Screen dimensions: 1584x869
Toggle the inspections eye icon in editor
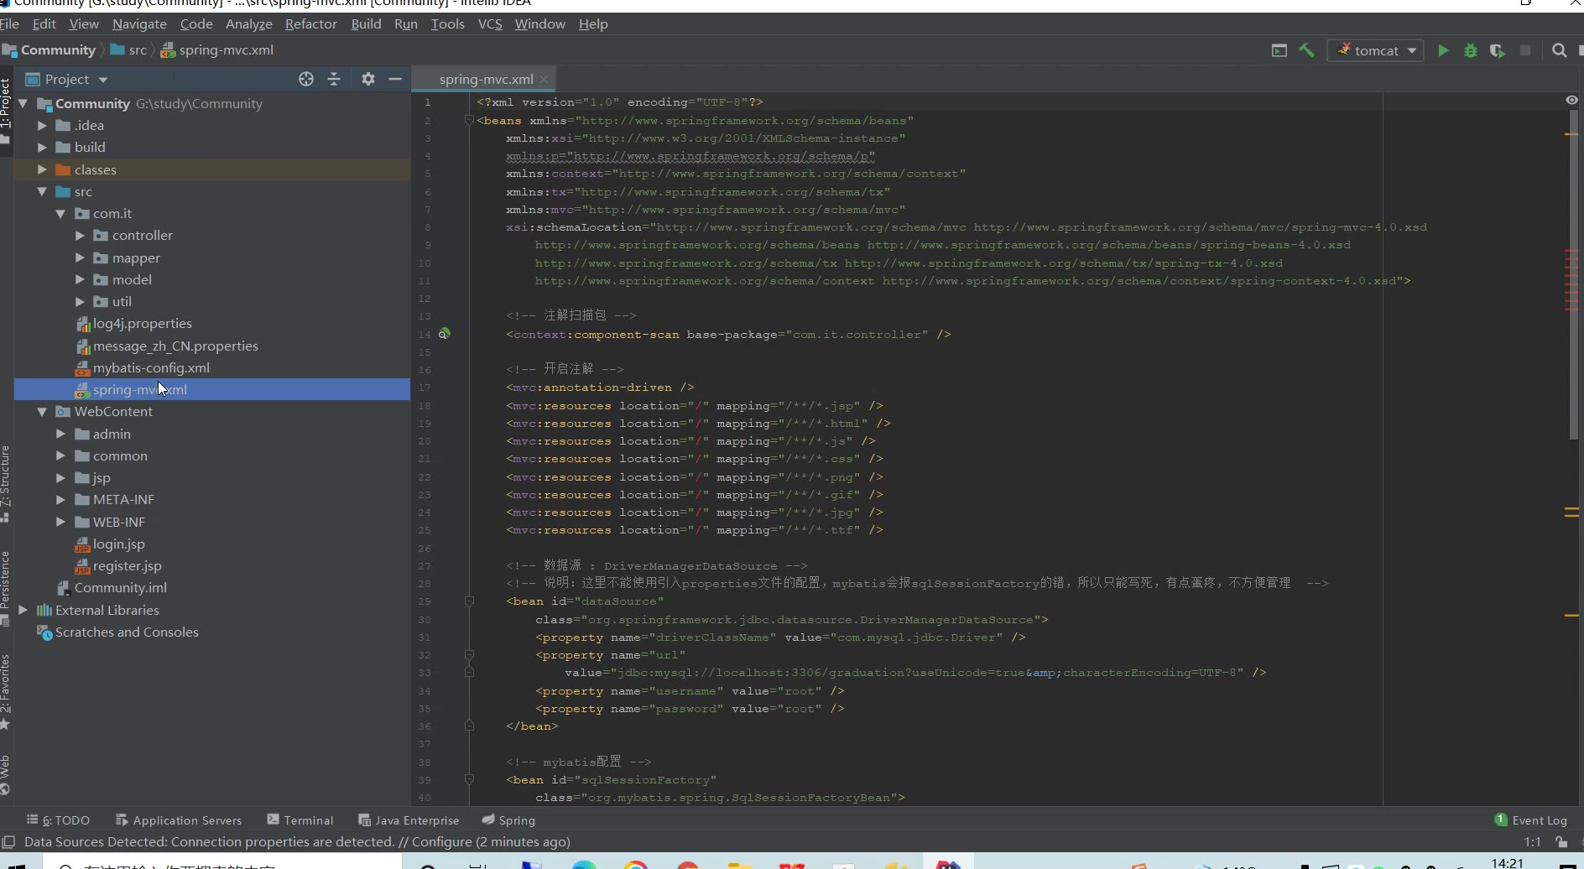1571,100
